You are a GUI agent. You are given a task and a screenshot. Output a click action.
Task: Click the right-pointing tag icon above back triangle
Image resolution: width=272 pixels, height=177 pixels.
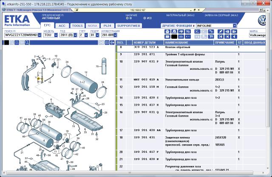click(234, 31)
